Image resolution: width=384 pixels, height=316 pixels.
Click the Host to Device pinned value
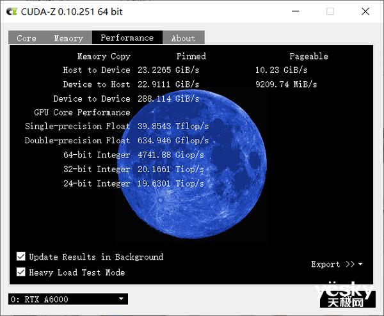click(x=168, y=70)
